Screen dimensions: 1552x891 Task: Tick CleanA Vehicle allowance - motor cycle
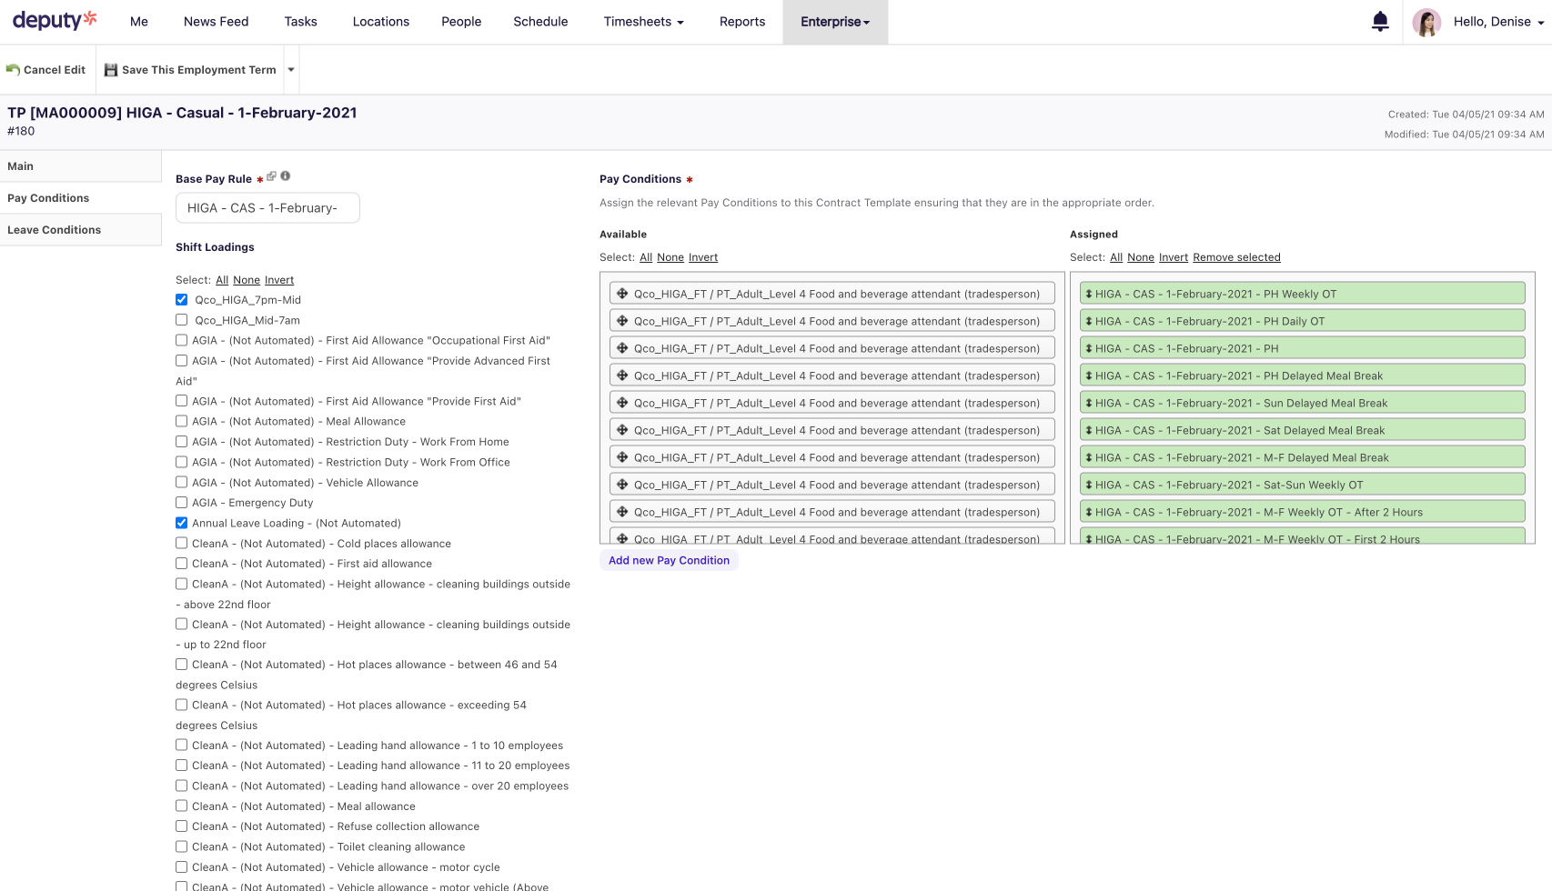(182, 866)
